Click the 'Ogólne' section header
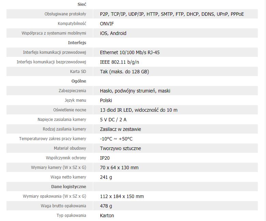 [x=79, y=81]
